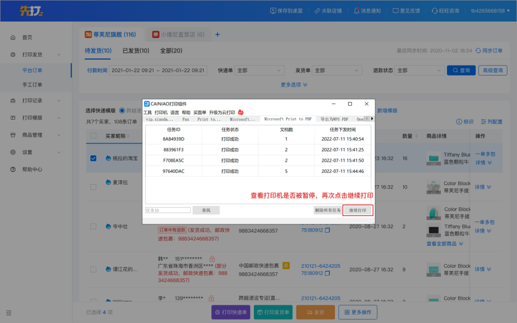
Task: Click the cloud print upgrade flame icon
Action: (x=241, y=112)
